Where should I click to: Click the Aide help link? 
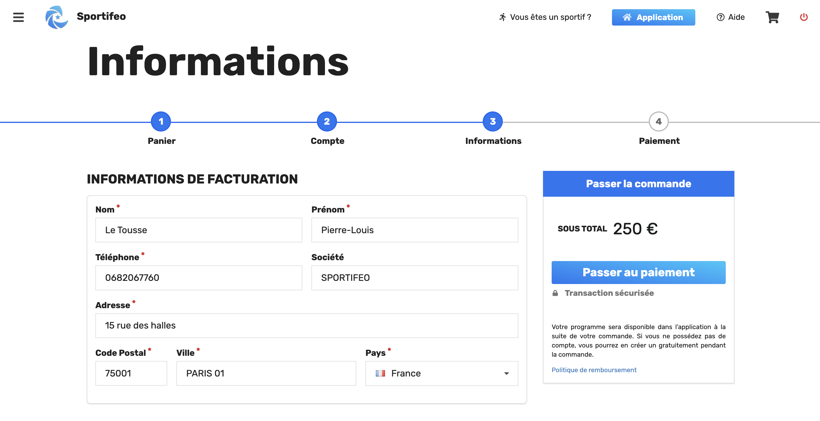[730, 17]
